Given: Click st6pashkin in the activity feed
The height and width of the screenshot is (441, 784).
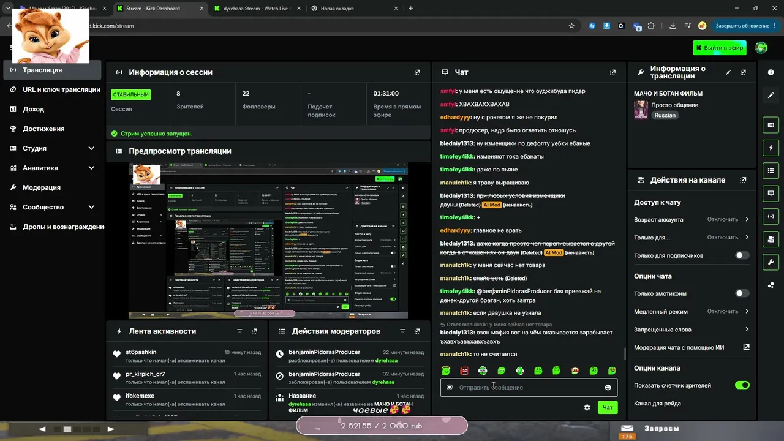Looking at the screenshot, I should (x=141, y=352).
